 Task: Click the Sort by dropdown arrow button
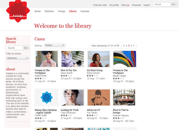point(63,45)
